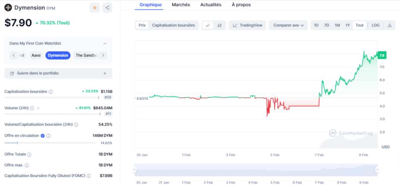Set chart range to Tout
This screenshot has height=185, width=401.
pyautogui.click(x=359, y=25)
